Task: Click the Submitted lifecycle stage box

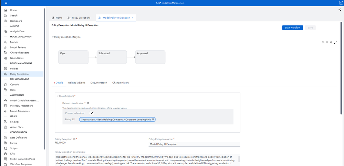Action: click(x=112, y=57)
